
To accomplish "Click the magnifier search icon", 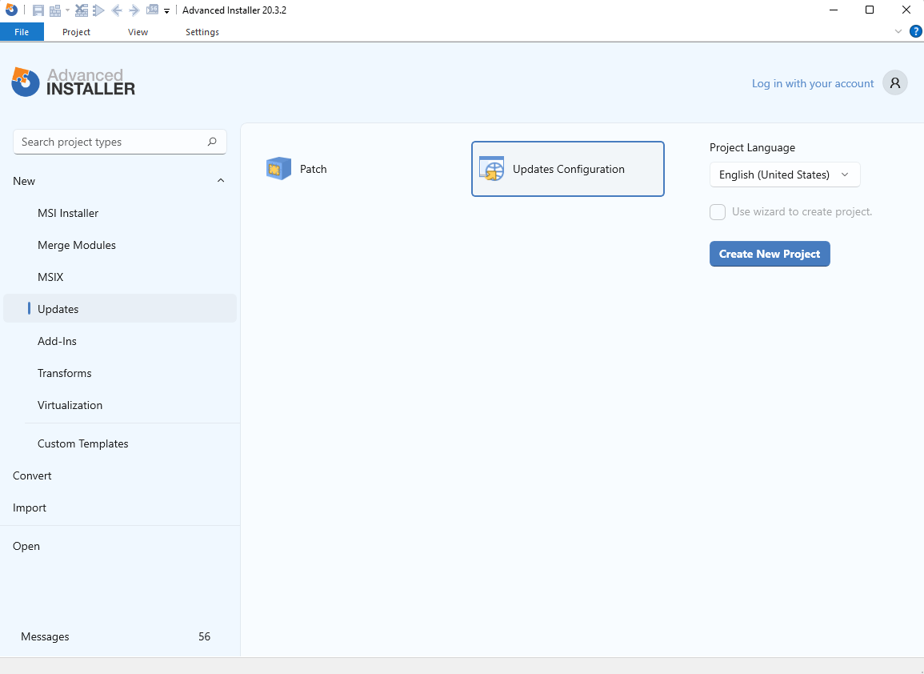I will 212,142.
